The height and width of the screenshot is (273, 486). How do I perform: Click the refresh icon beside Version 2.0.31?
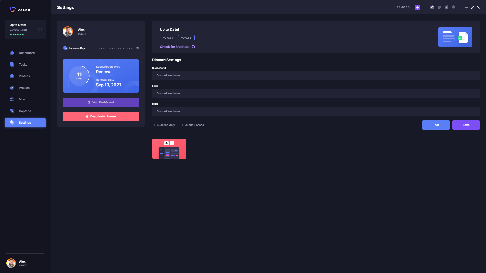[40, 30]
